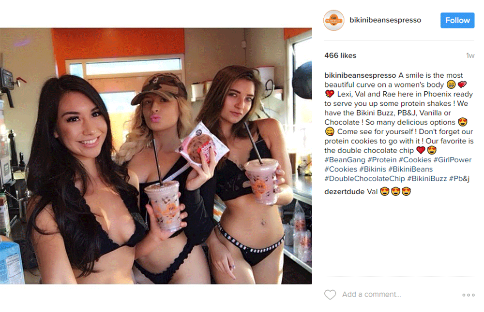This screenshot has height=312, width=484.
Task: Click the post photo
Action: click(156, 156)
